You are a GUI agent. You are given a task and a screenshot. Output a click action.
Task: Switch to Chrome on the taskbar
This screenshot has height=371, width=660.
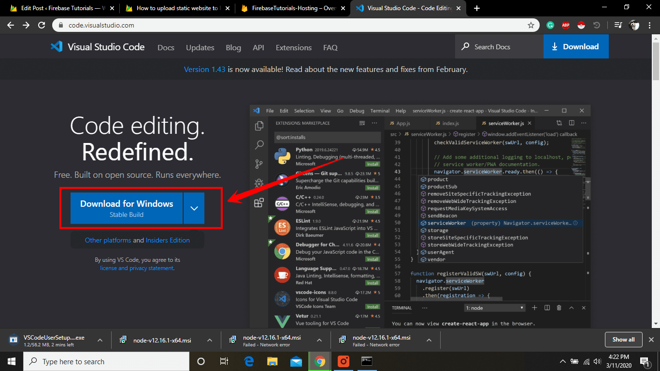point(320,361)
